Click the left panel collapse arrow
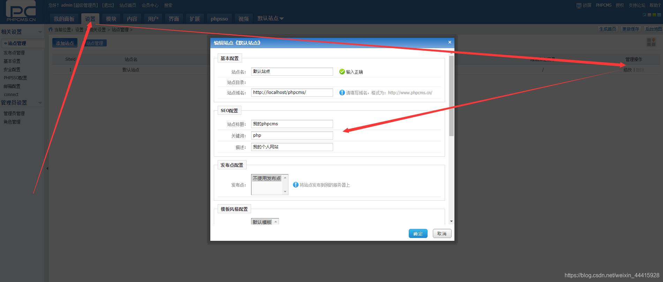 coord(47,168)
